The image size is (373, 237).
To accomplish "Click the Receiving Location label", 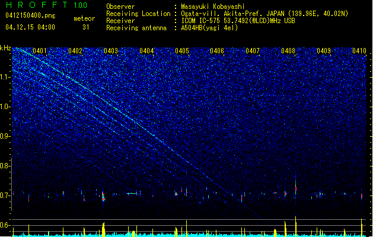I will point(138,14).
